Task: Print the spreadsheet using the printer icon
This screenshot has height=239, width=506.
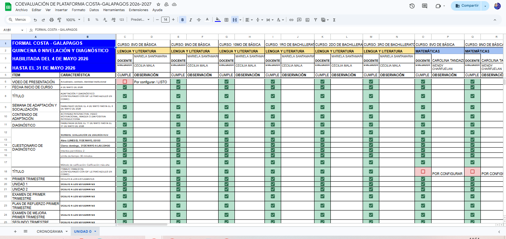Action: (x=51, y=20)
